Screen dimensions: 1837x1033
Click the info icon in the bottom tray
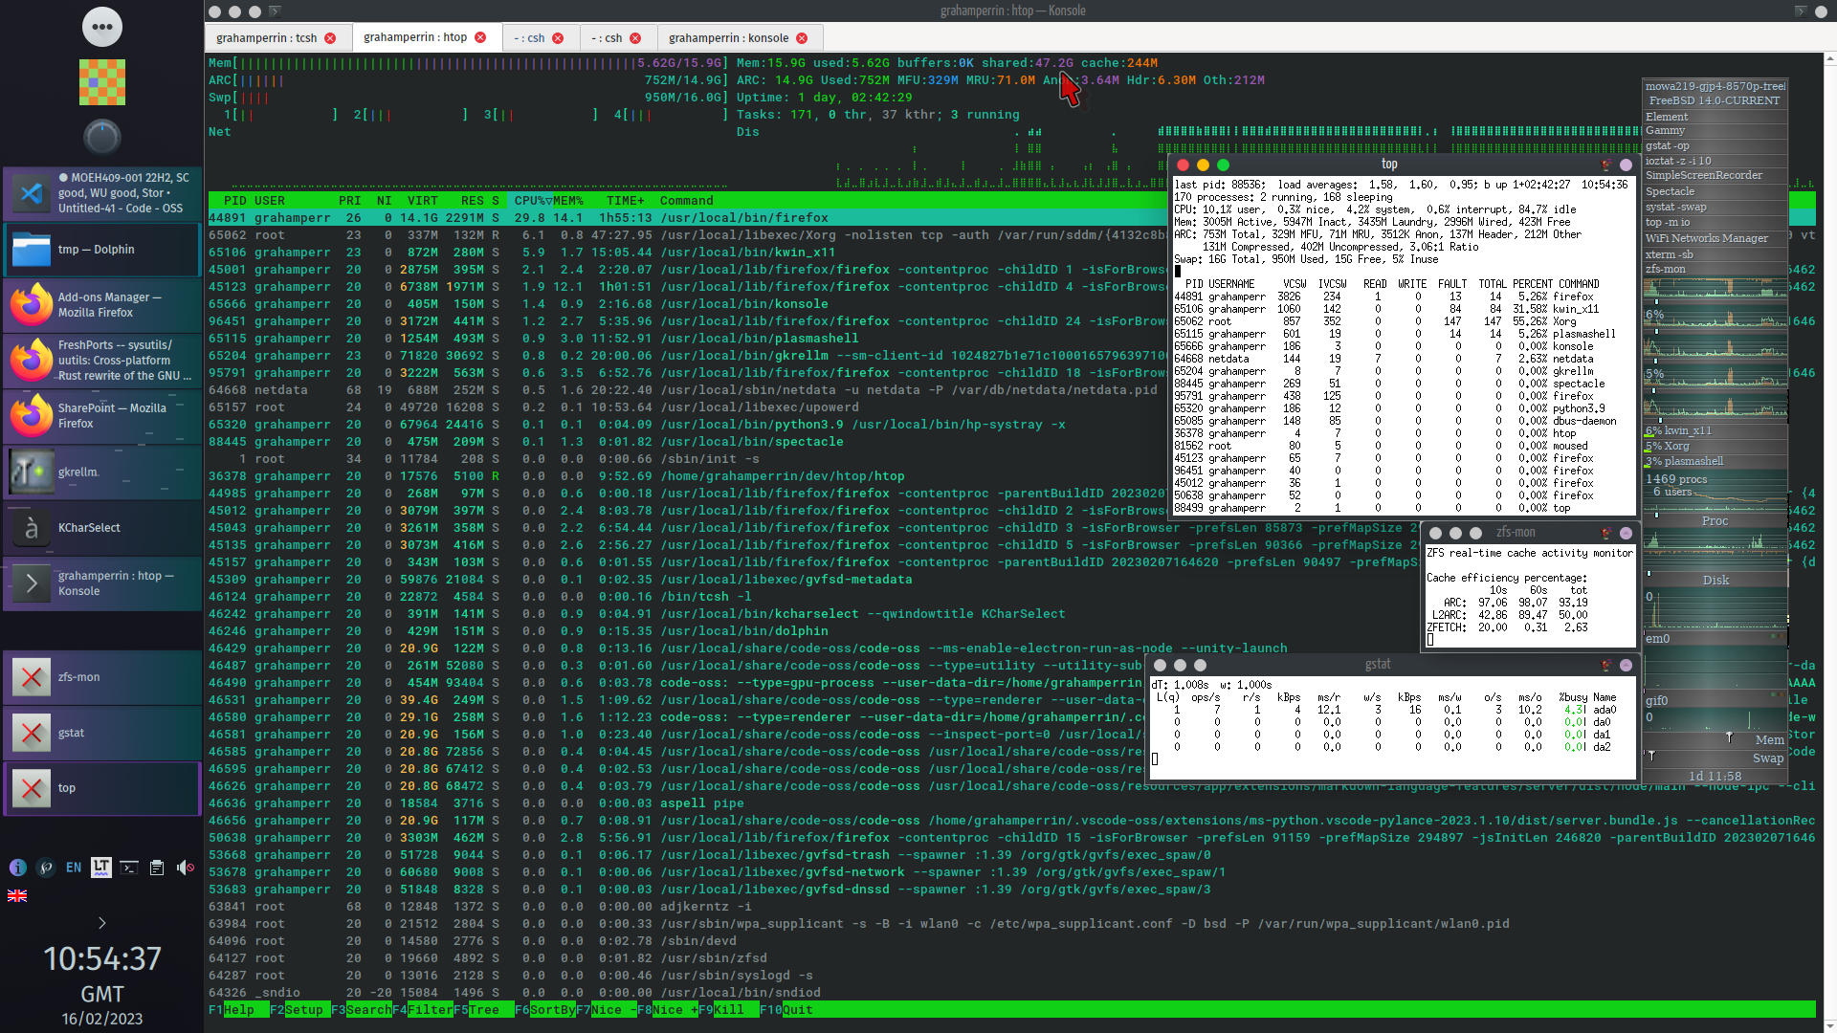(x=17, y=868)
